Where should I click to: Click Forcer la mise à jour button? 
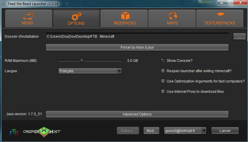pyautogui.click(x=137, y=47)
